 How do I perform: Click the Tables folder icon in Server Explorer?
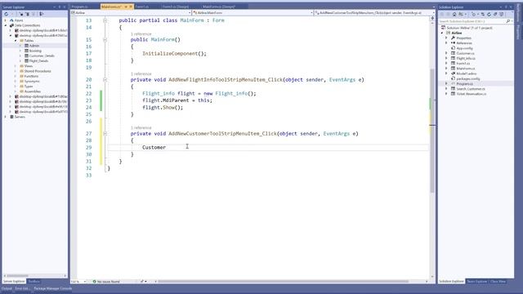(x=21, y=41)
